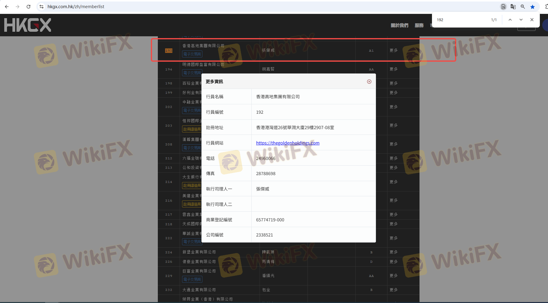Click the address bar URL
Image resolution: width=548 pixels, height=303 pixels.
[76, 7]
